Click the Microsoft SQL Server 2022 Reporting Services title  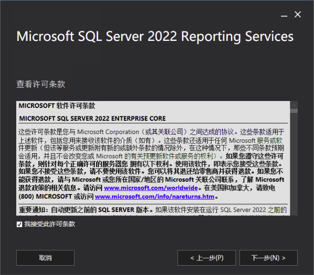pyautogui.click(x=155, y=36)
